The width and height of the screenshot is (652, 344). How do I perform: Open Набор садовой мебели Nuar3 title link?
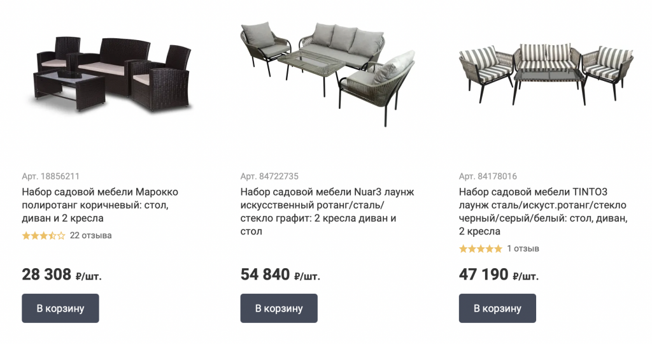[327, 211]
